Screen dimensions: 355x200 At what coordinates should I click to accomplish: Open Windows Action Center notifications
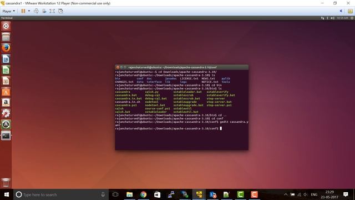click(x=346, y=194)
